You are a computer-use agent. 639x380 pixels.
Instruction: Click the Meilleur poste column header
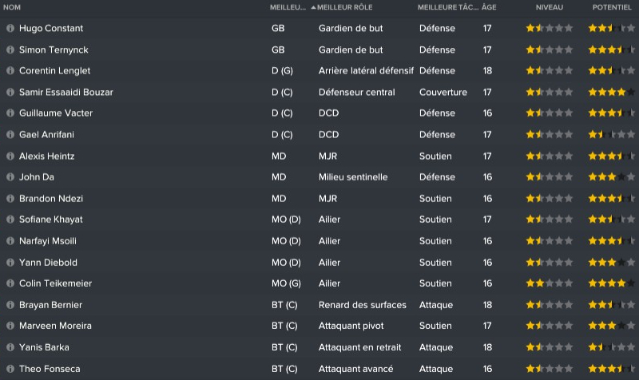point(288,7)
